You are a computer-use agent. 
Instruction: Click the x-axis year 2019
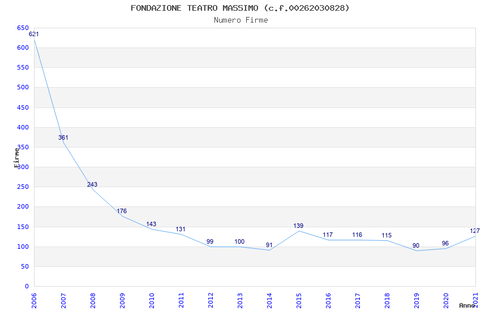tap(417, 300)
